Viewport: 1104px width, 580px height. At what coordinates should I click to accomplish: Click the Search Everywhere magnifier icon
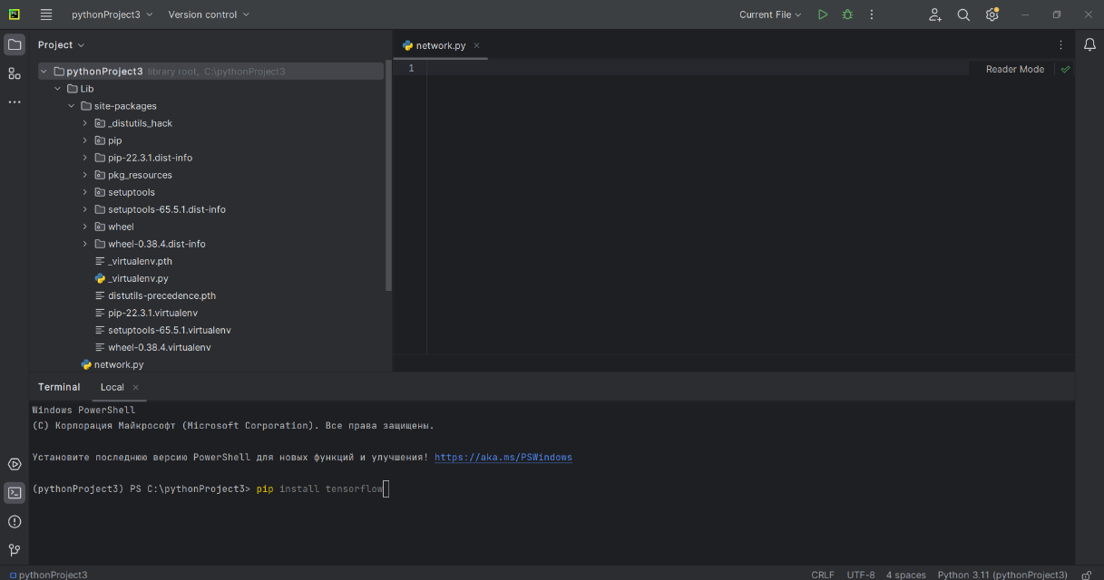click(x=963, y=14)
